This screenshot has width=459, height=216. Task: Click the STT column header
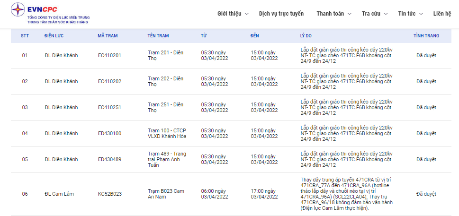tap(25, 36)
